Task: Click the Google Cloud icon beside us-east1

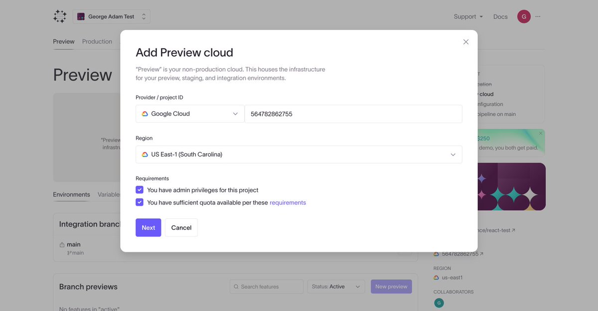Action: (437, 278)
